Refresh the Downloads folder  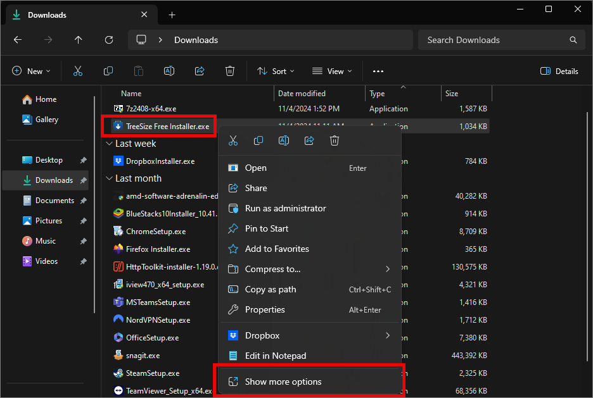[109, 40]
